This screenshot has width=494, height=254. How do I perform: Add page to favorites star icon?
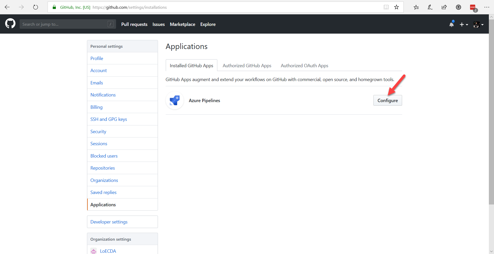396,7
